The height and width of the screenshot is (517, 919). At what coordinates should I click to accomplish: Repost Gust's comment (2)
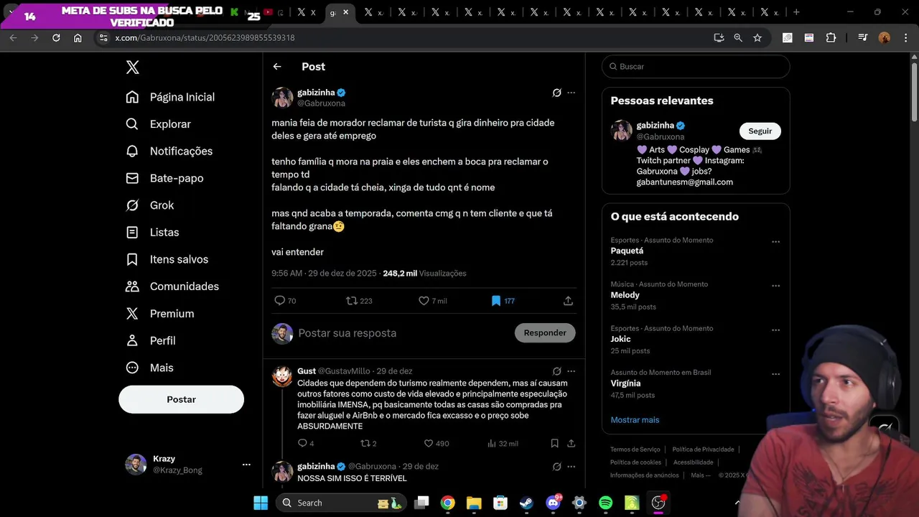(368, 444)
